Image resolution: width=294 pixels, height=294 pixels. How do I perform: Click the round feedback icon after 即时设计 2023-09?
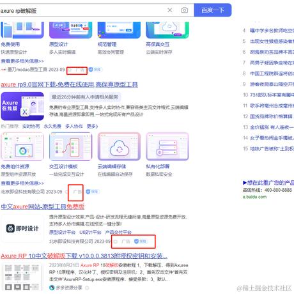click(x=115, y=242)
